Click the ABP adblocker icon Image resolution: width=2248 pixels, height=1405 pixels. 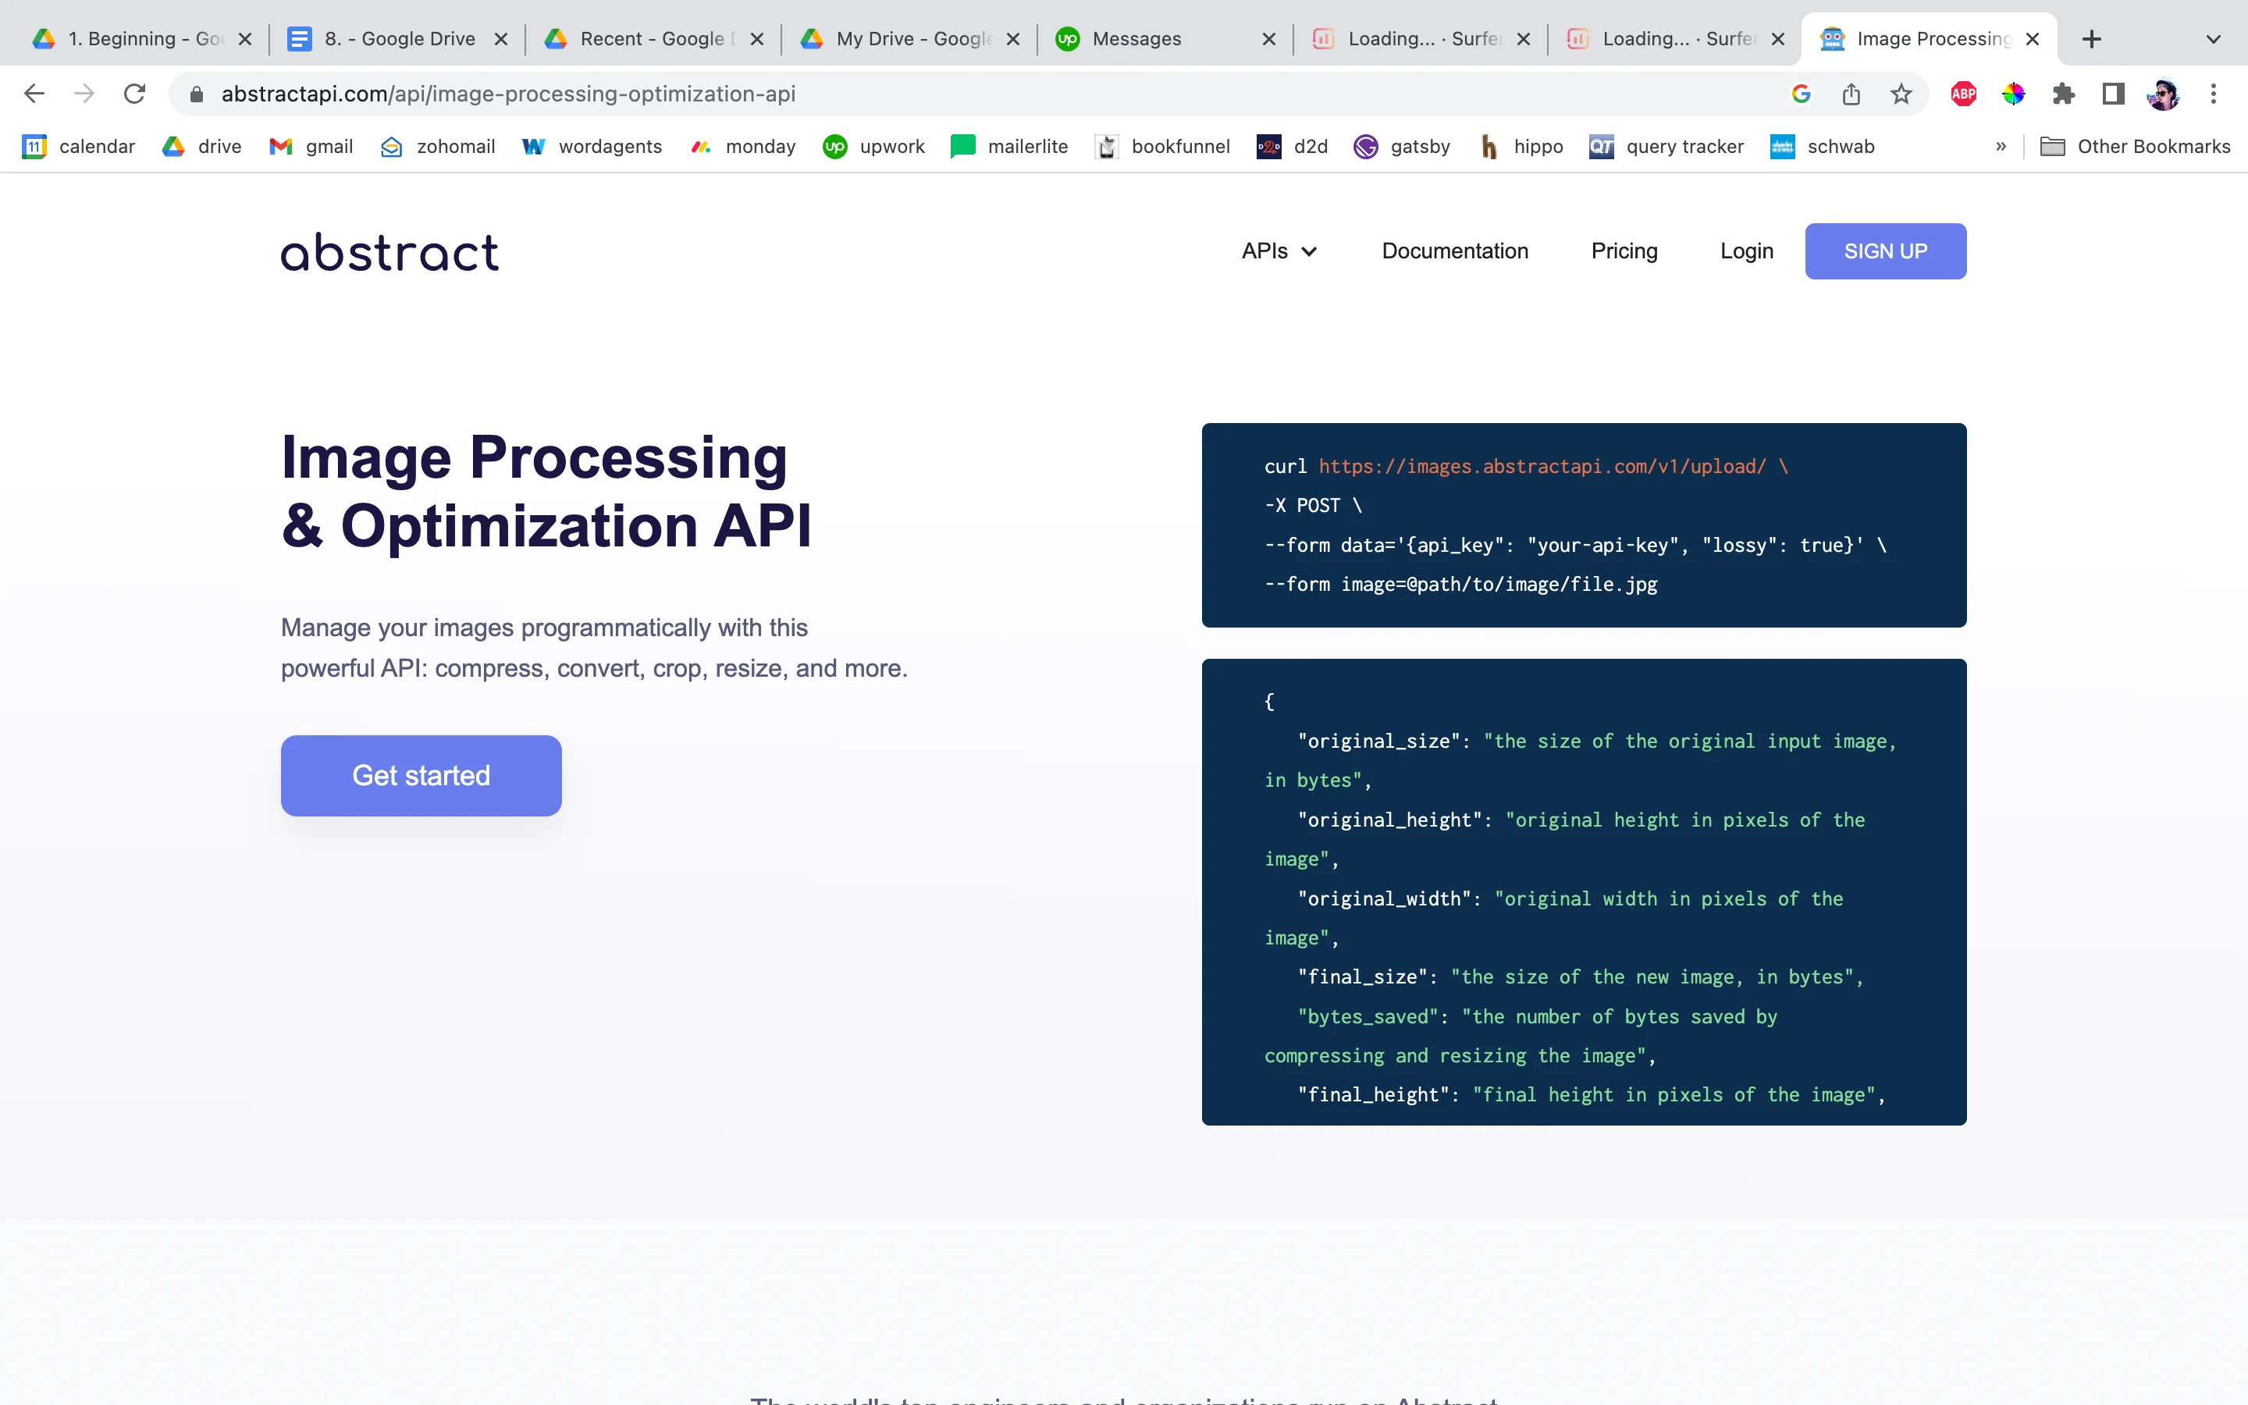tap(1964, 93)
